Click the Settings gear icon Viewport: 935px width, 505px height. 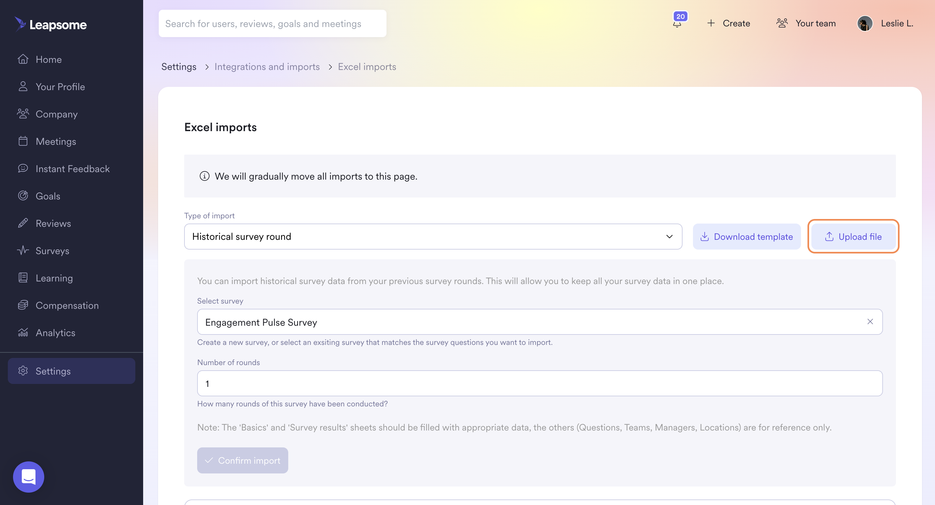tap(23, 371)
